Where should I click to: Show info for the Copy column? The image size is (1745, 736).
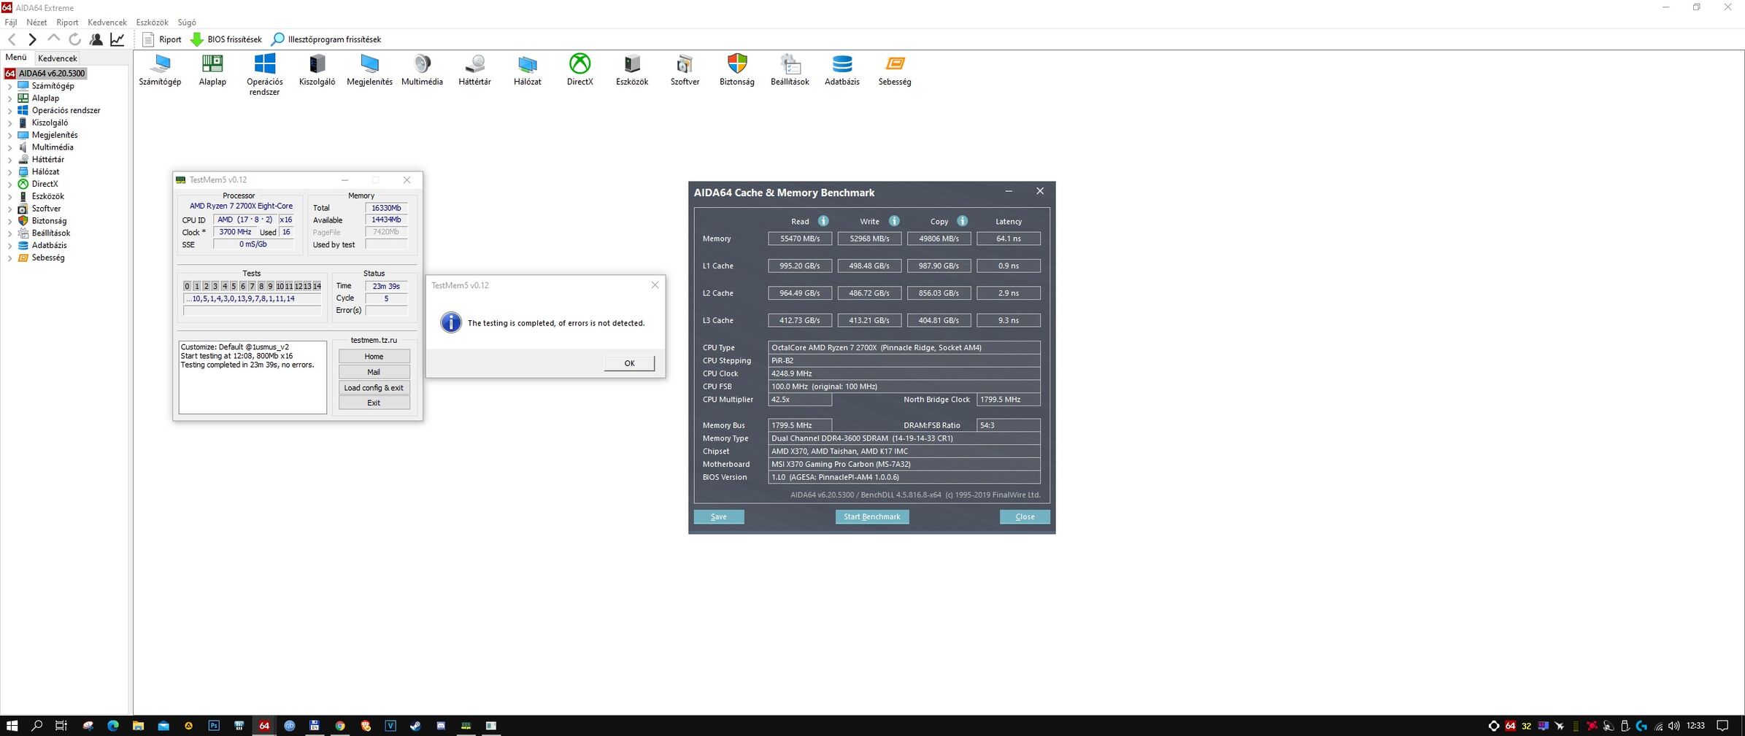coord(963,221)
